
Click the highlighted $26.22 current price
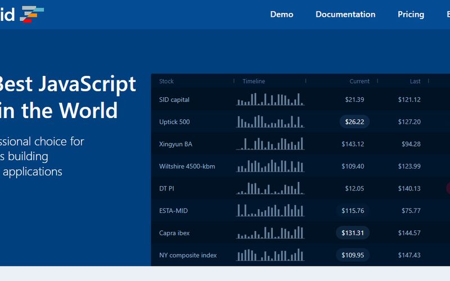coord(354,122)
